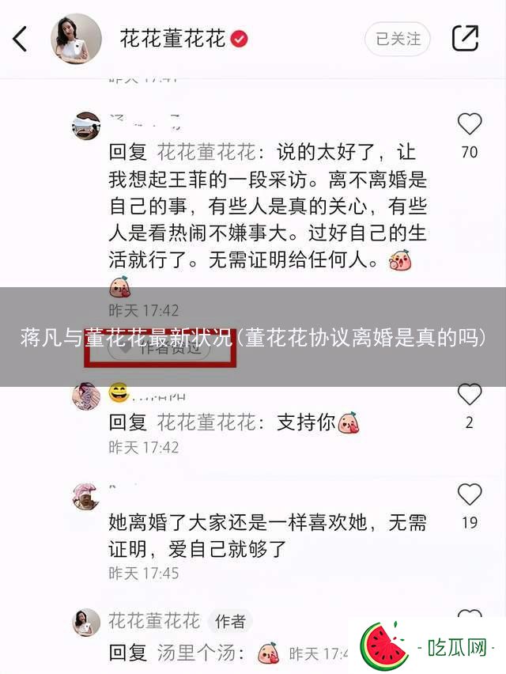Viewport: 506px width, 674px height.
Task: Tap the author's avatar in bottom reply
Action: 86,622
